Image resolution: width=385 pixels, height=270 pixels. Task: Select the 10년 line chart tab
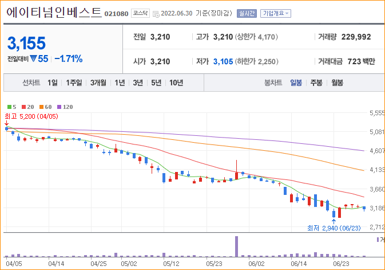point(176,83)
